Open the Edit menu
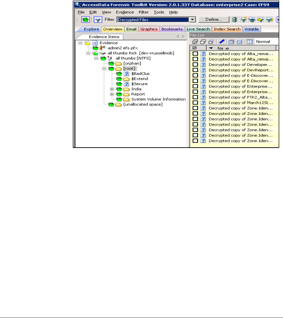The height and width of the screenshot is (318, 283). point(93,12)
